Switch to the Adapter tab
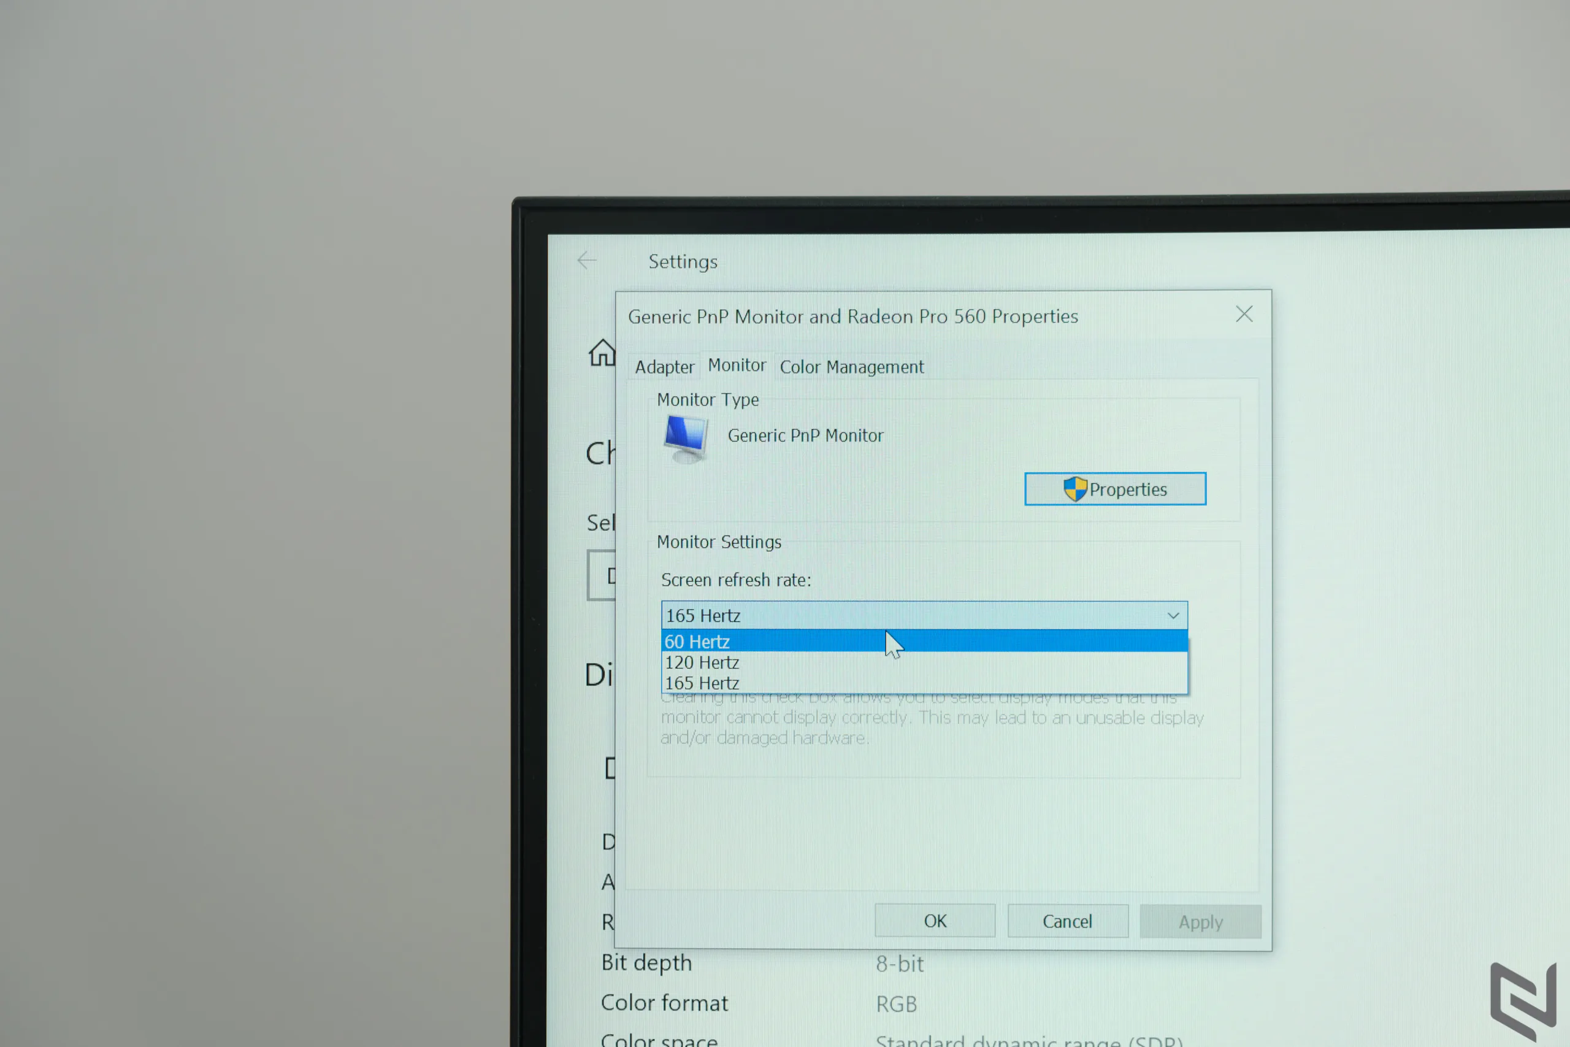Image resolution: width=1570 pixels, height=1047 pixels. (x=664, y=367)
